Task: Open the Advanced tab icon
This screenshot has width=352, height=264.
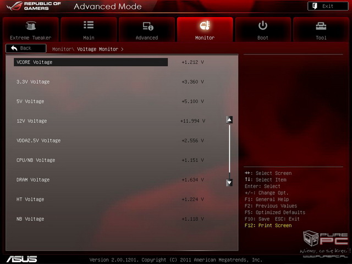Action: click(x=147, y=26)
